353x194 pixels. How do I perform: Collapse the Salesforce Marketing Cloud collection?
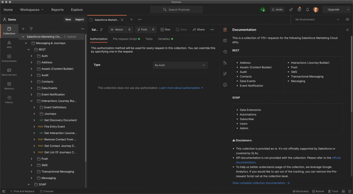pyautogui.click(x=23, y=37)
